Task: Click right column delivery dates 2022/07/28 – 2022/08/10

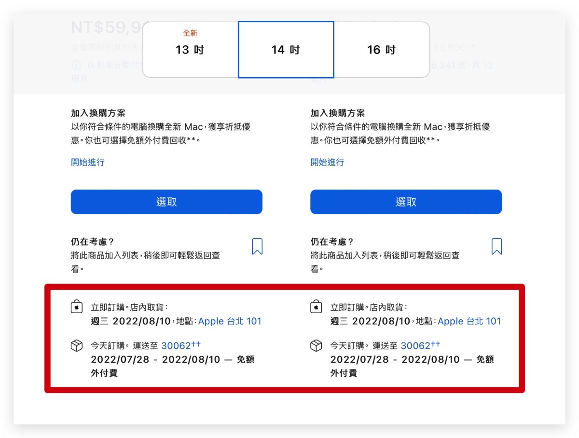Action: pos(395,360)
